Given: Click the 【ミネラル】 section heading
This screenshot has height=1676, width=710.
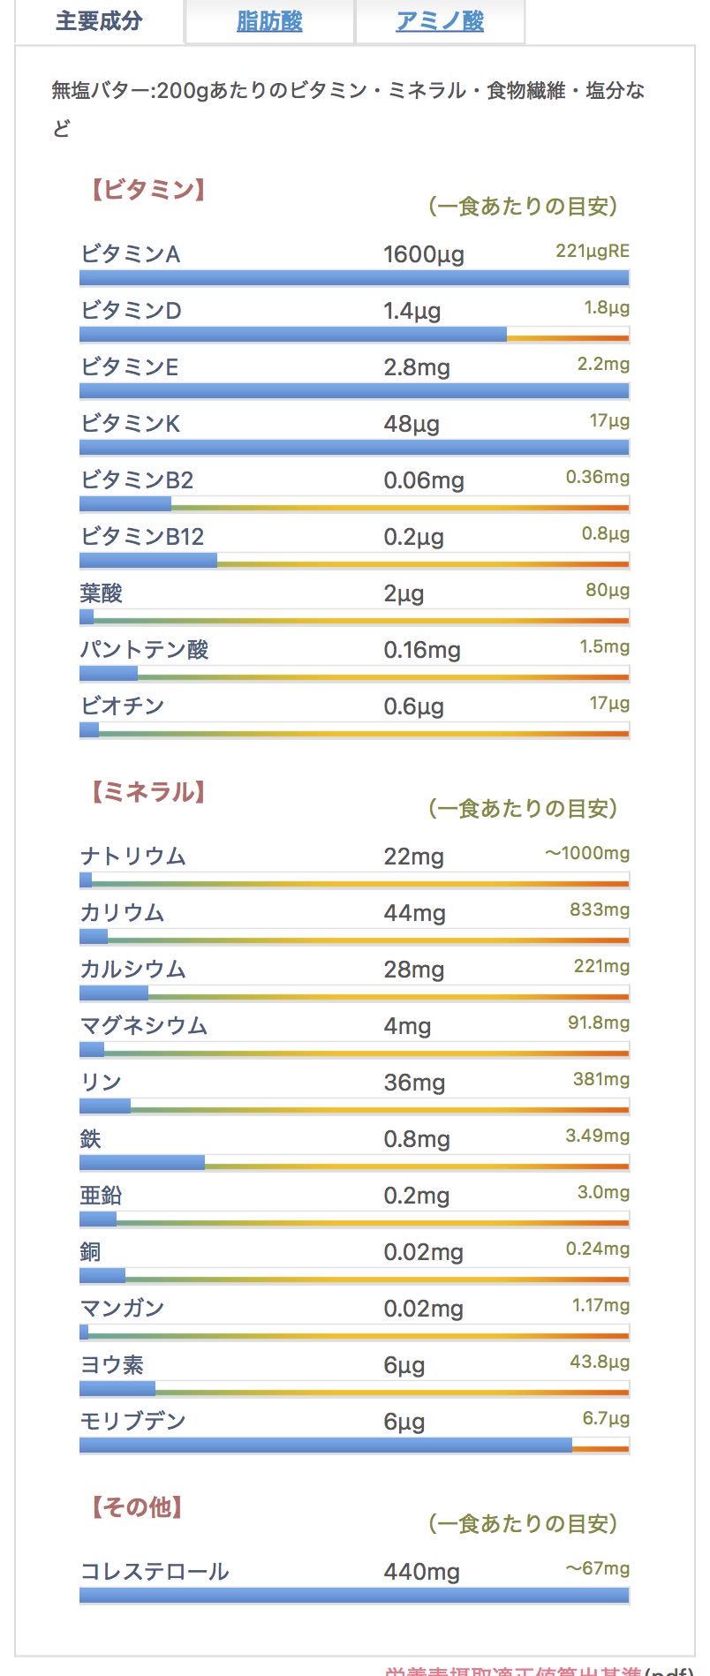Looking at the screenshot, I should [x=148, y=792].
